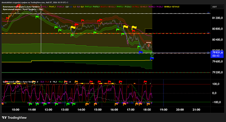The height and width of the screenshot is (122, 226).
Task: Click the yellow legend value 82 514,0
Action: point(176,7)
